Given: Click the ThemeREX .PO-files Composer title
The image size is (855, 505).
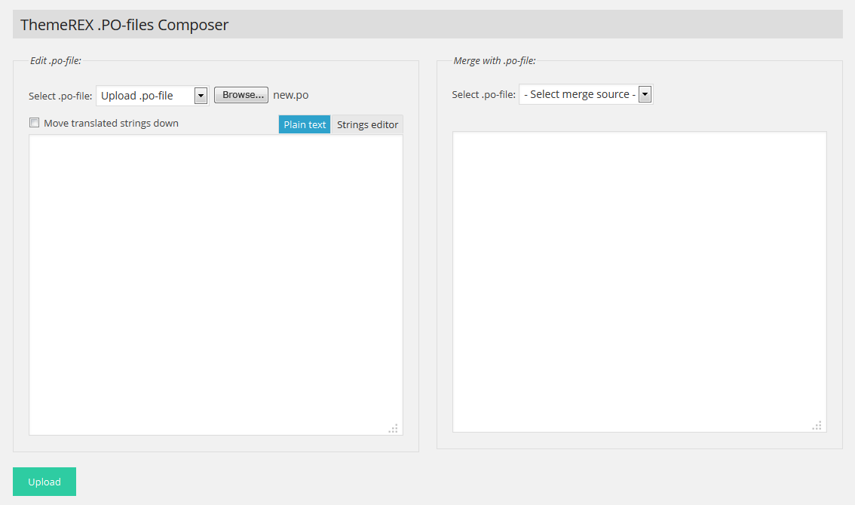Looking at the screenshot, I should 124,24.
